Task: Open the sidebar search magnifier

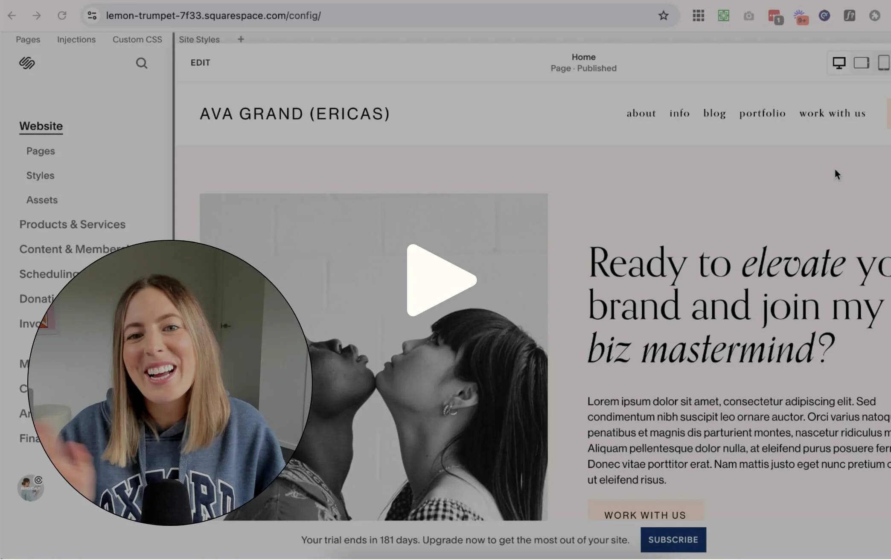Action: tap(141, 63)
